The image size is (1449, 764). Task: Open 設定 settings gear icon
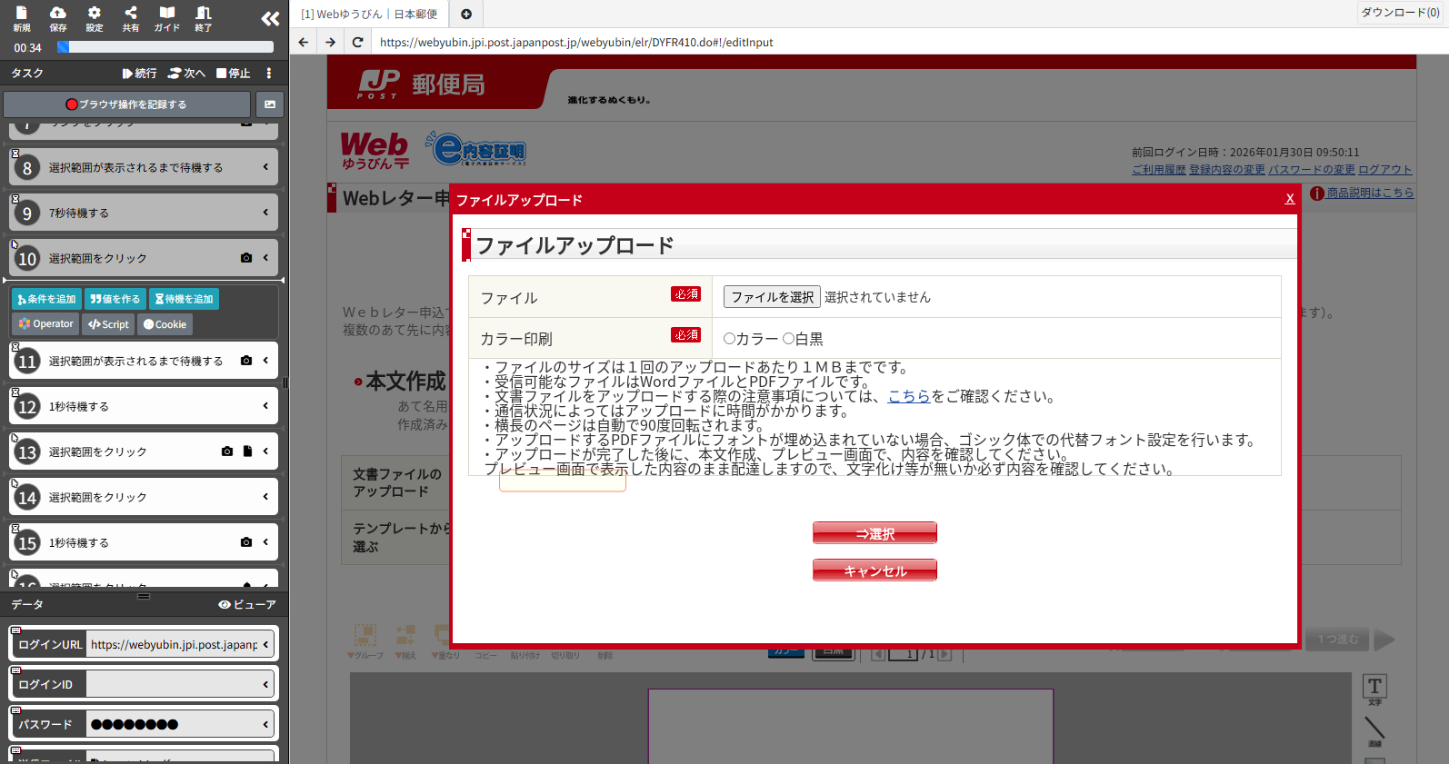[x=95, y=18]
